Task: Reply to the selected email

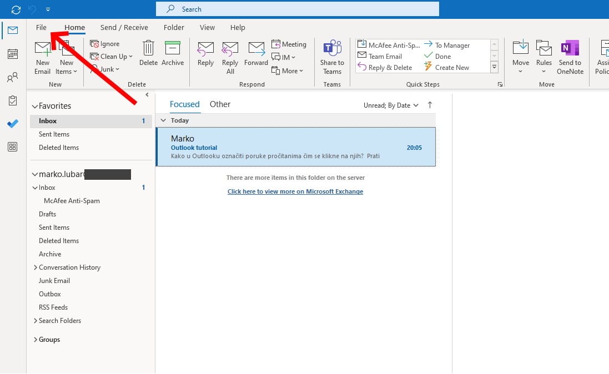Action: point(205,55)
